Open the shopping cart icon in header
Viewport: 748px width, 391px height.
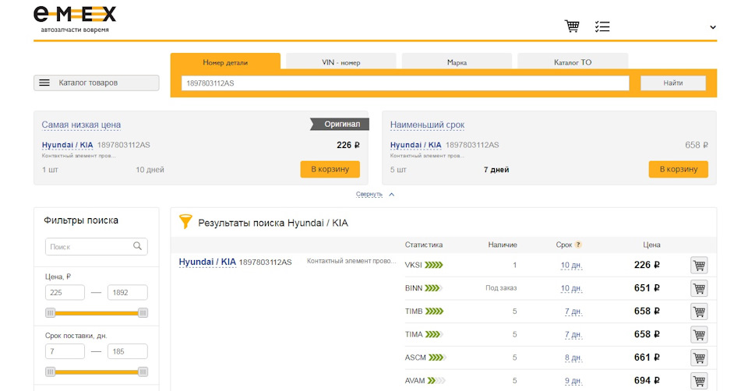[571, 26]
